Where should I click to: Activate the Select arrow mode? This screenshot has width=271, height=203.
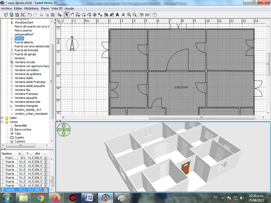pos(66,15)
